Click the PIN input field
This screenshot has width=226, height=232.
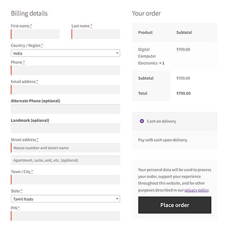tap(65, 216)
